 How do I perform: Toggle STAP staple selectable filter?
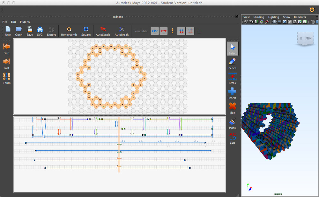tap(163, 31)
